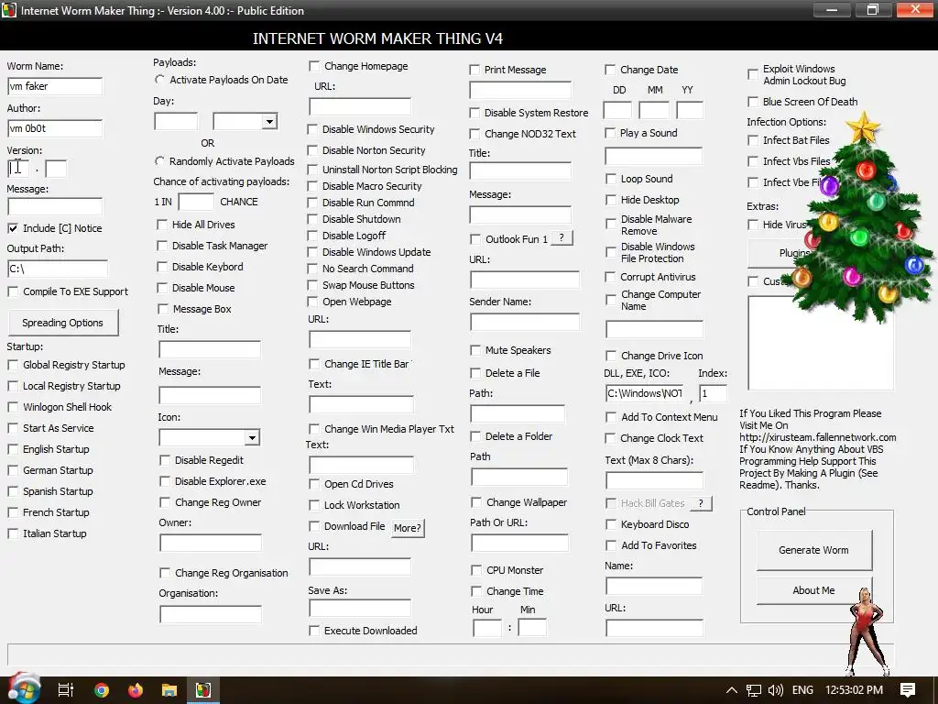Image resolution: width=938 pixels, height=704 pixels.
Task: Check the CPU Monster option
Action: [476, 570]
